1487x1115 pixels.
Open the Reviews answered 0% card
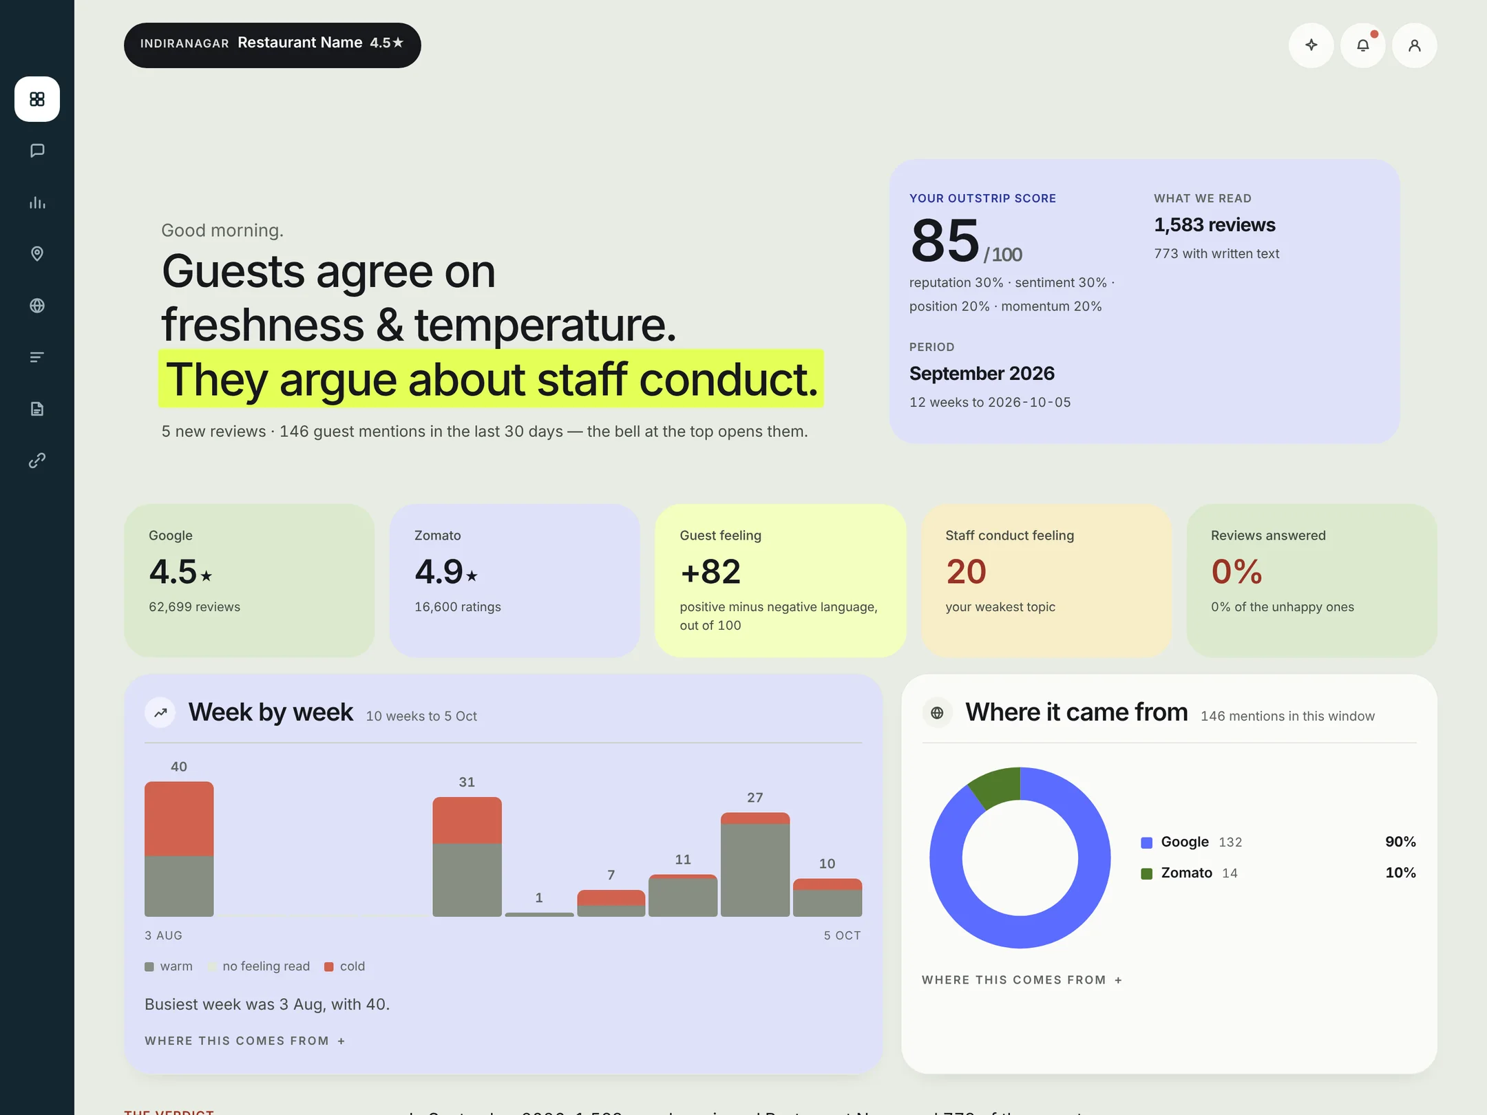[x=1312, y=580]
